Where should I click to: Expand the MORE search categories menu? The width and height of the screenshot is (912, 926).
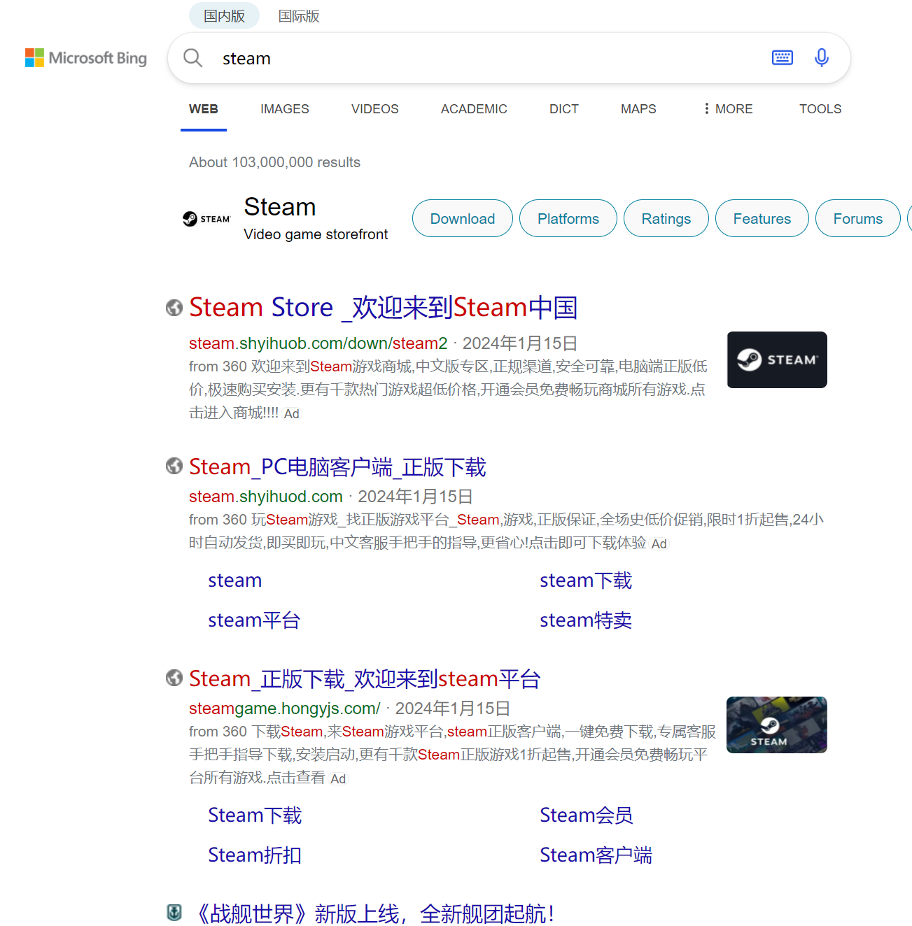[x=728, y=109]
